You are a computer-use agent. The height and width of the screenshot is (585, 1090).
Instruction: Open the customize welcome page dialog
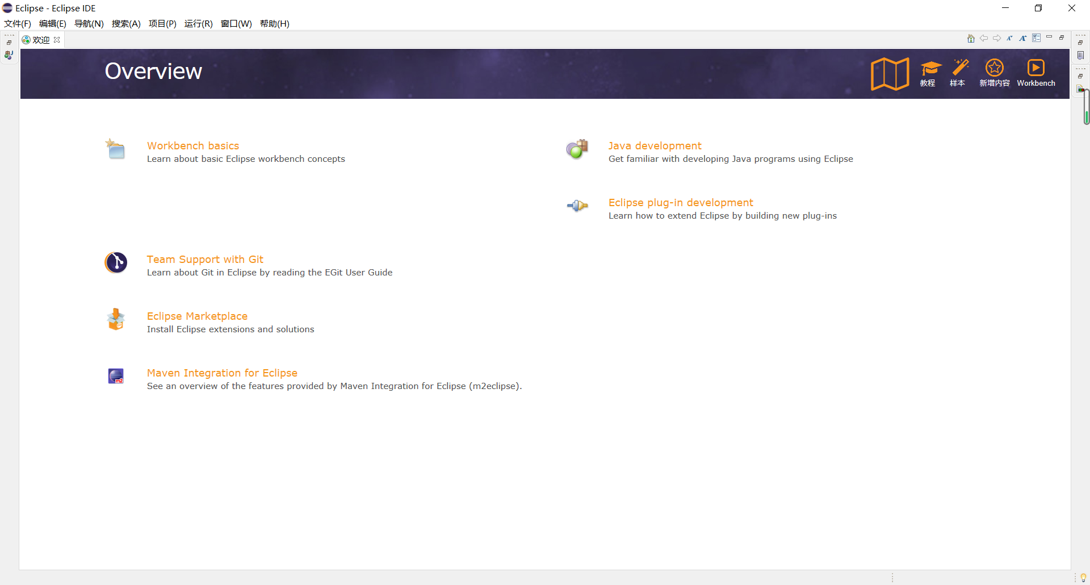coord(1037,38)
